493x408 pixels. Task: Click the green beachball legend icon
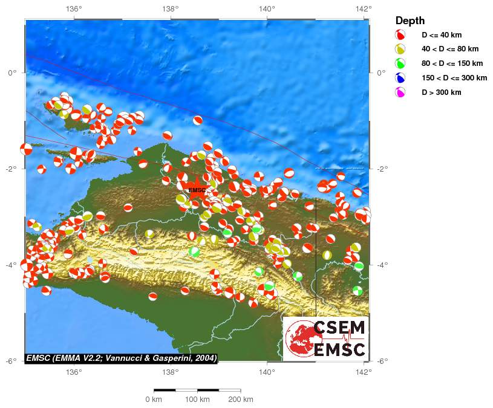tap(400, 63)
